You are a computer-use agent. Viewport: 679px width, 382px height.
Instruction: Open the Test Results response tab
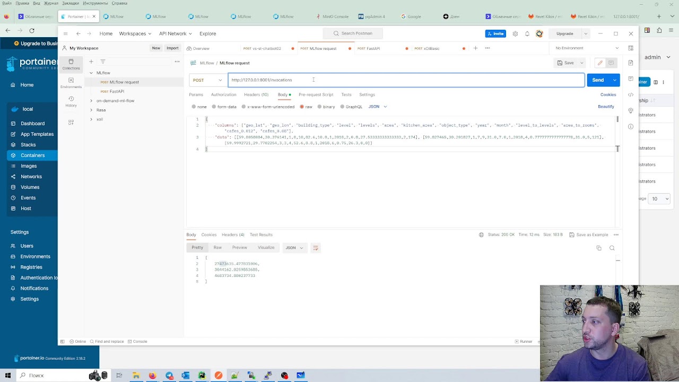point(261,235)
